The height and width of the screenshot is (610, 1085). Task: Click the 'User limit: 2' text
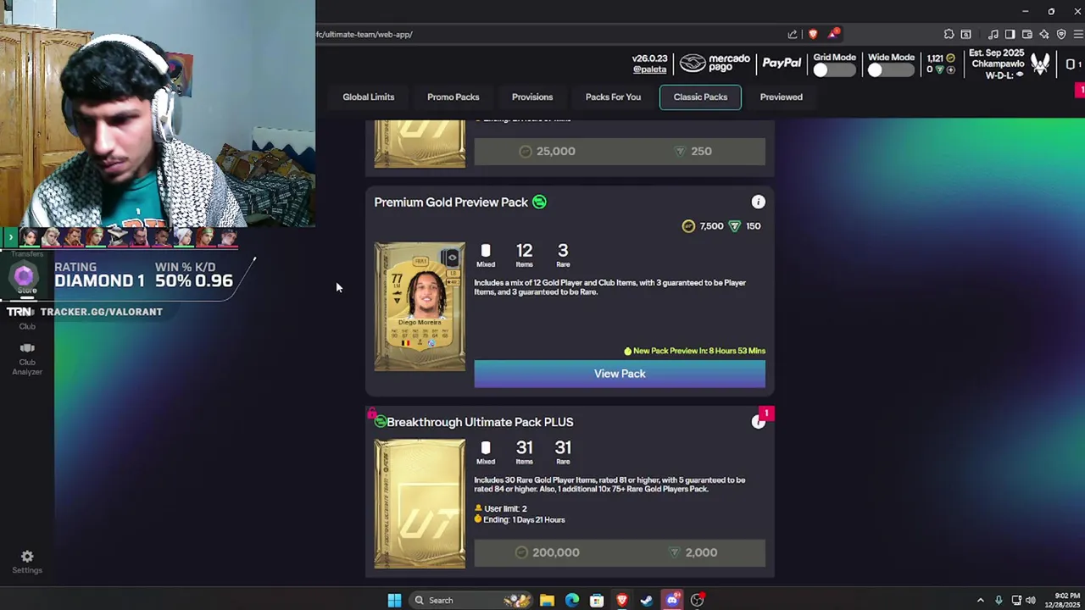505,508
